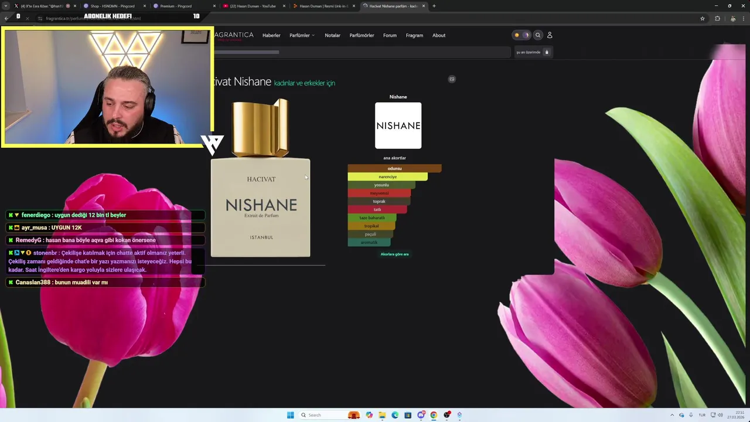
Task: Switch to light theme sun icon
Action: pyautogui.click(x=517, y=35)
